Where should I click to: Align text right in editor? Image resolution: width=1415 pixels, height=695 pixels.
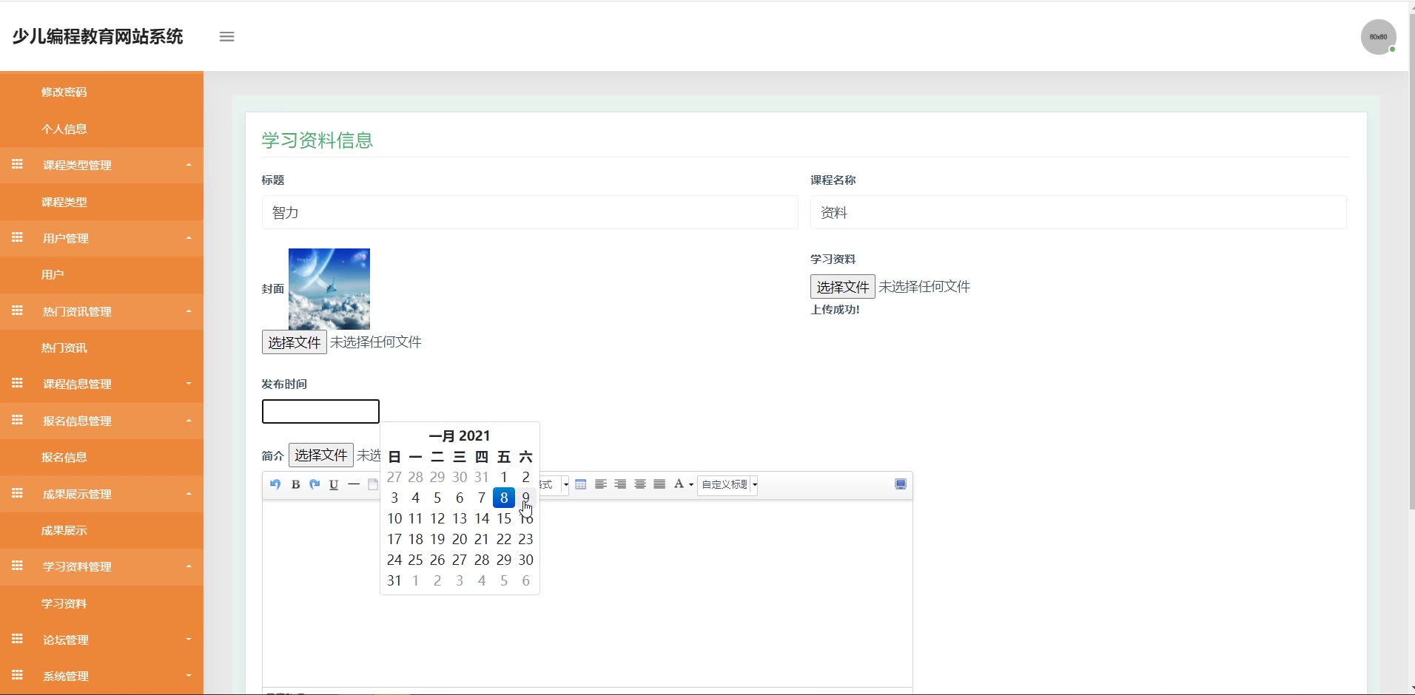pos(620,484)
